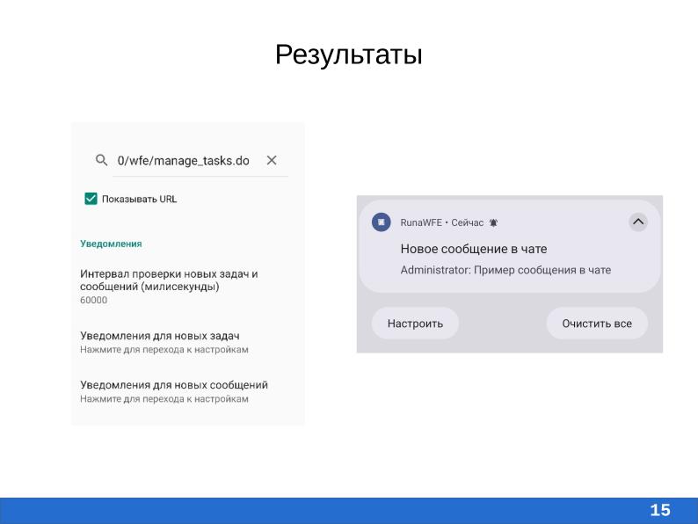Select the 60000 interval value
The height and width of the screenshot is (524, 698).
(93, 300)
